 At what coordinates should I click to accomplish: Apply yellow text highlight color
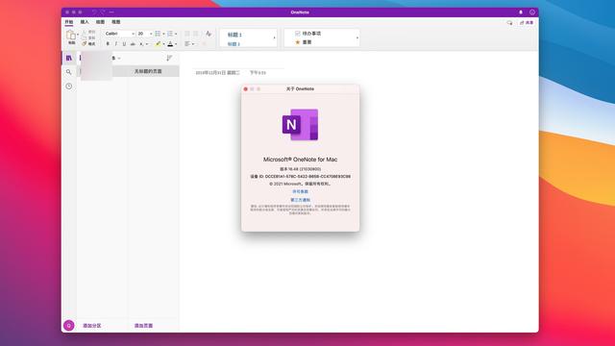[158, 44]
